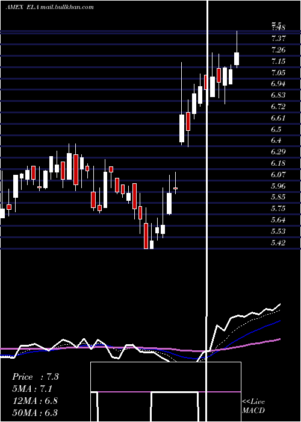301x422 pixels.
Task: Click the 5.64 price axis label
Action: tap(278, 220)
